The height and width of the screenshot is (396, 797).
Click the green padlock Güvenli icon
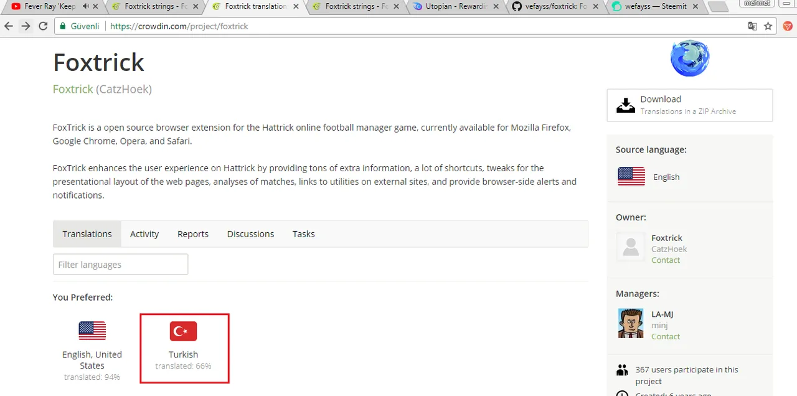(63, 26)
